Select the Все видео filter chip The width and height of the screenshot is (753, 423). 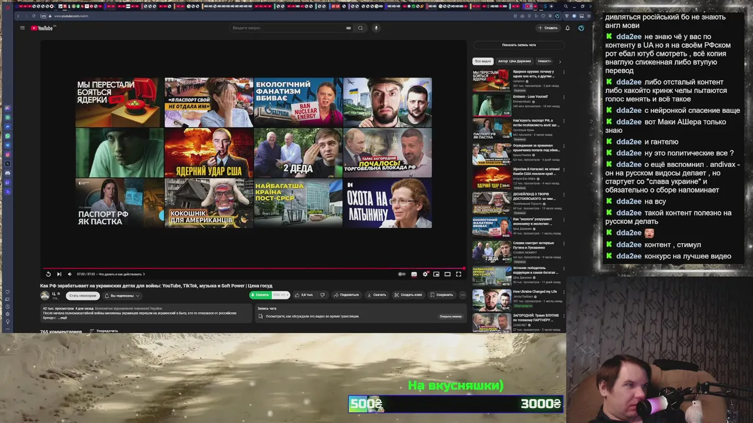[x=483, y=61]
